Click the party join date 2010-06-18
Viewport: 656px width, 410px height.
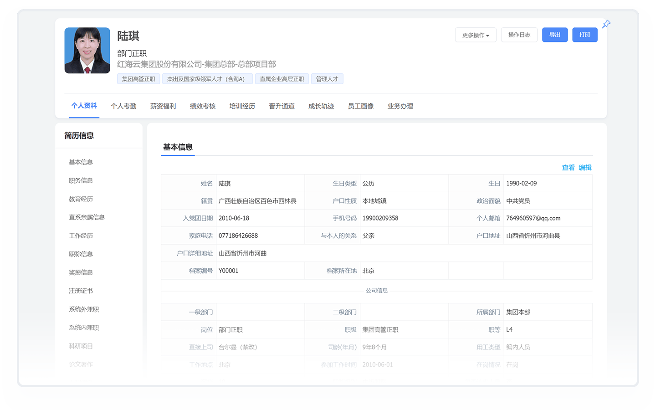coord(234,218)
